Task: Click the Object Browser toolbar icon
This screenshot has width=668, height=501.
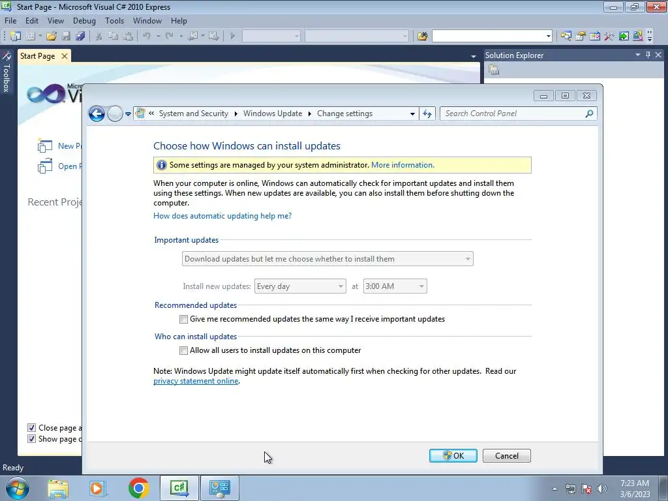Action: 595,37
